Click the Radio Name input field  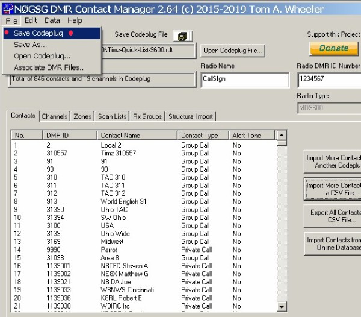tap(245, 80)
